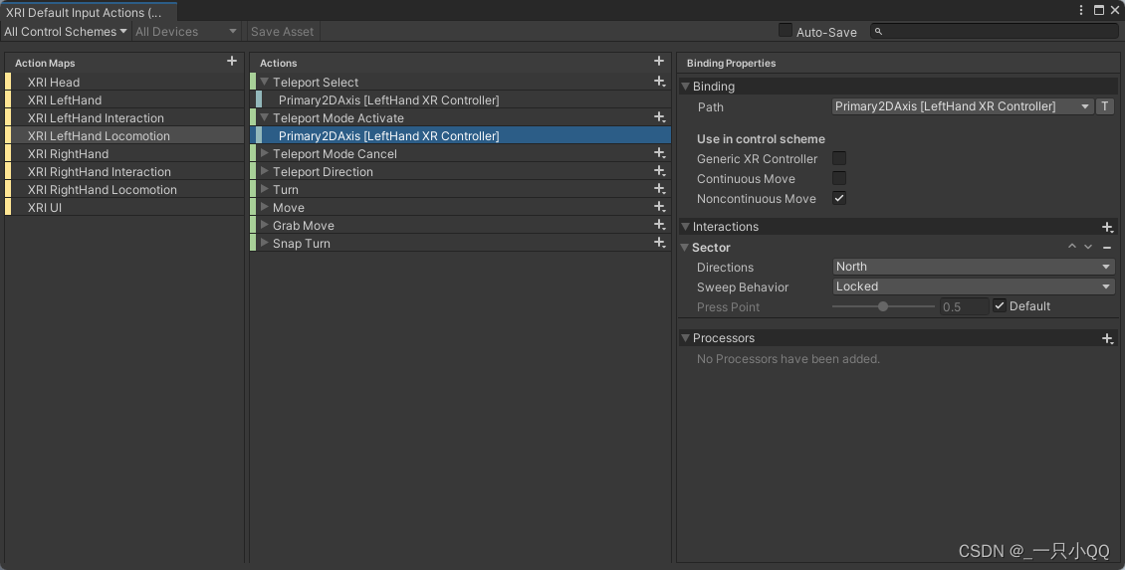Expand the Move action

tap(264, 207)
